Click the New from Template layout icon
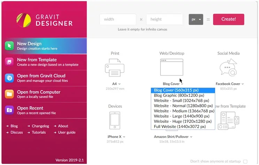 (x=228, y=121)
